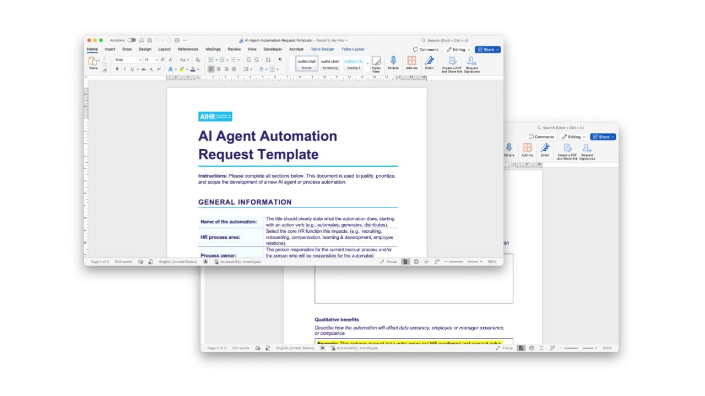Viewport: 705px width, 396px height.
Task: Apply the font color swatch
Action: tap(193, 69)
